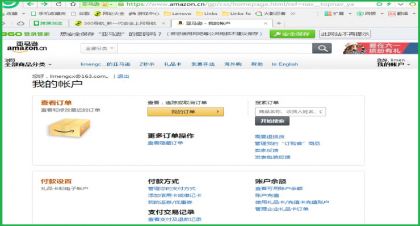Click the yellow 我的订单 button
420x226 pixels.
click(x=186, y=111)
